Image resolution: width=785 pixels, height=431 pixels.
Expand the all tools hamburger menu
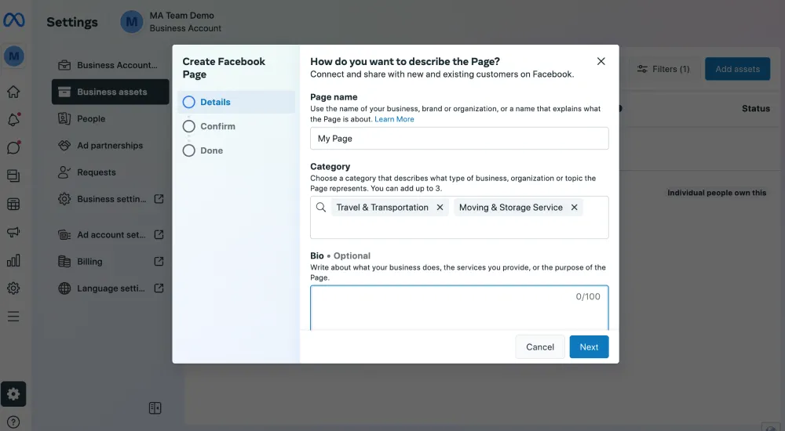[x=13, y=317]
